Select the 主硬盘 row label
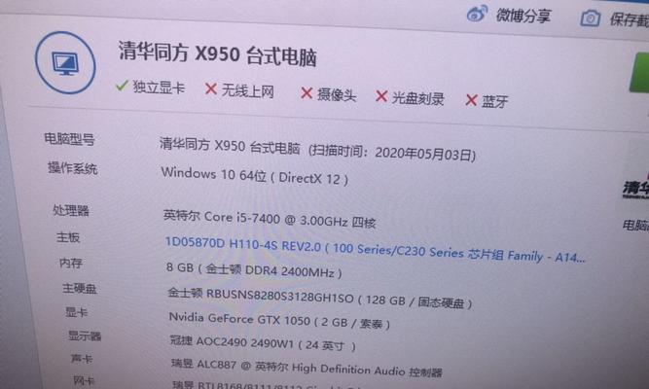 pyautogui.click(x=80, y=288)
